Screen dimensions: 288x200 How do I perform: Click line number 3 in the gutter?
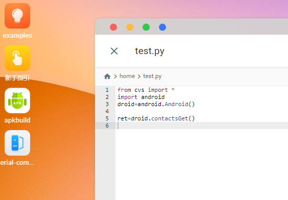coord(107,104)
